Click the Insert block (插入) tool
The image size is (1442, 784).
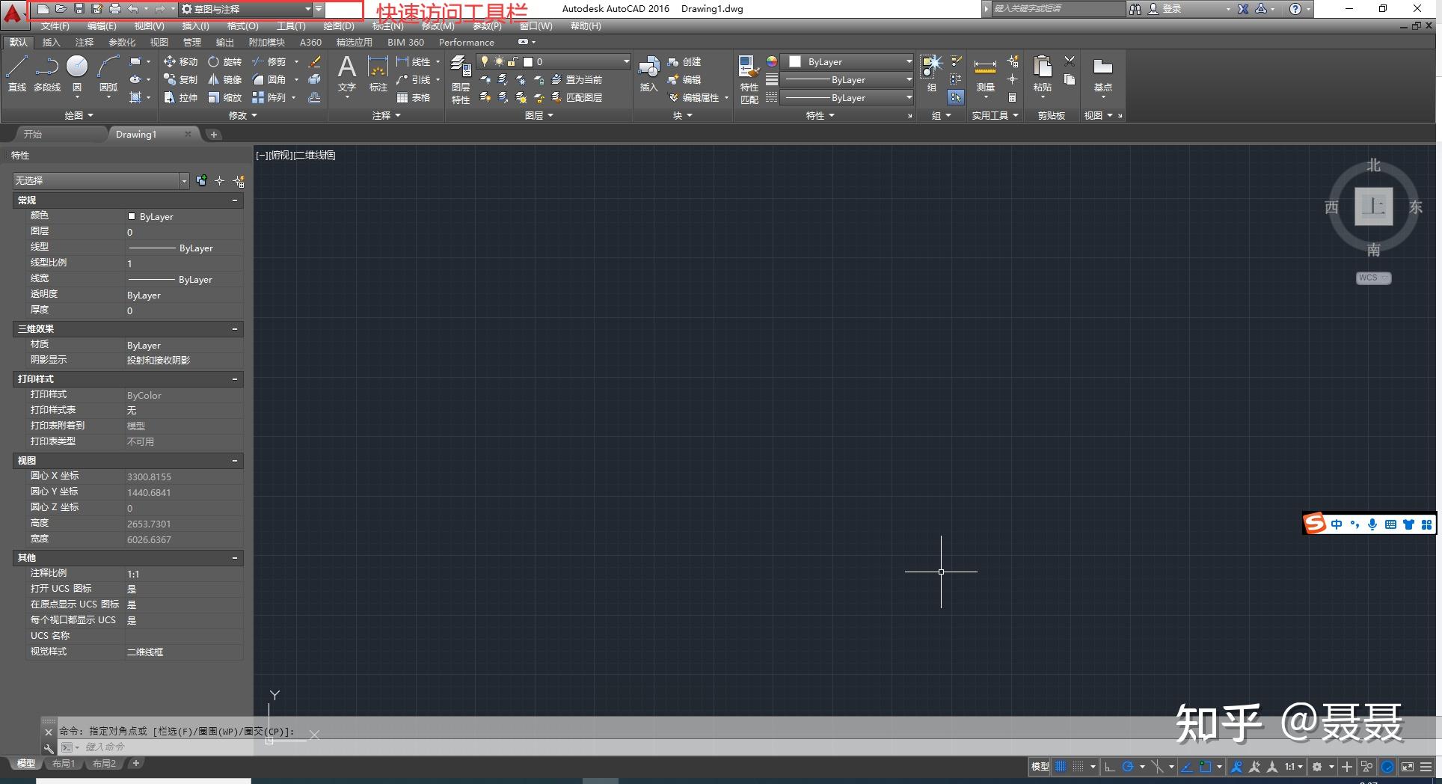(648, 73)
